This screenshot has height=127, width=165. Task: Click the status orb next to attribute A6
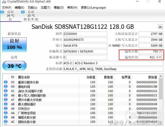(x=6, y=96)
